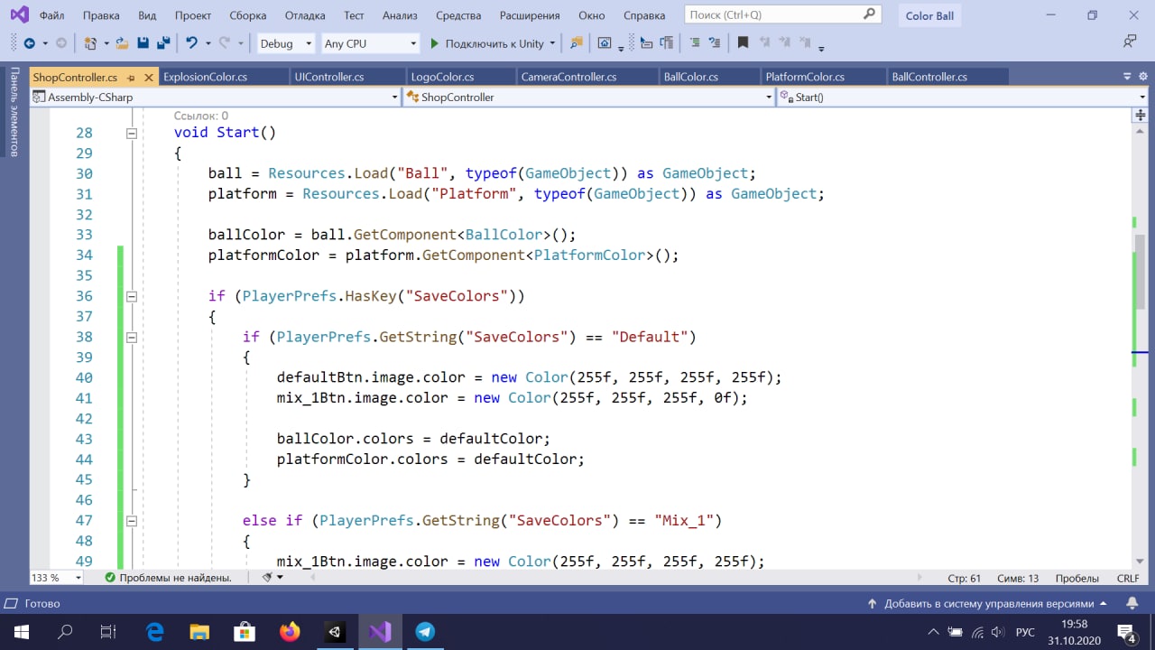Open the Windows Action Center notifications
The image size is (1155, 650).
[1126, 632]
